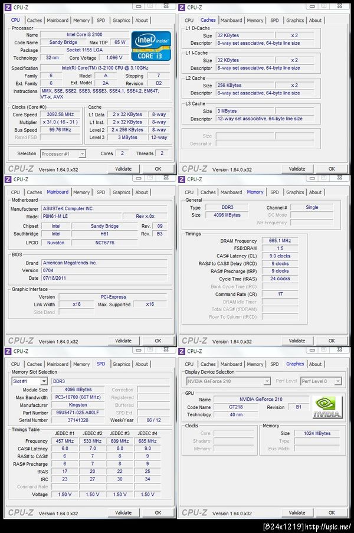Expand the NVIDIA GeForce 210 display device dropdown
Screen dimensions: 354x533
click(x=229, y=381)
